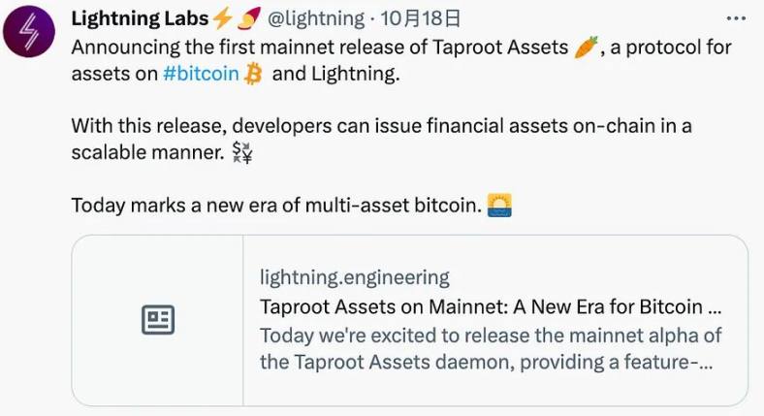Click the article placeholder icon in link card

pos(158,320)
